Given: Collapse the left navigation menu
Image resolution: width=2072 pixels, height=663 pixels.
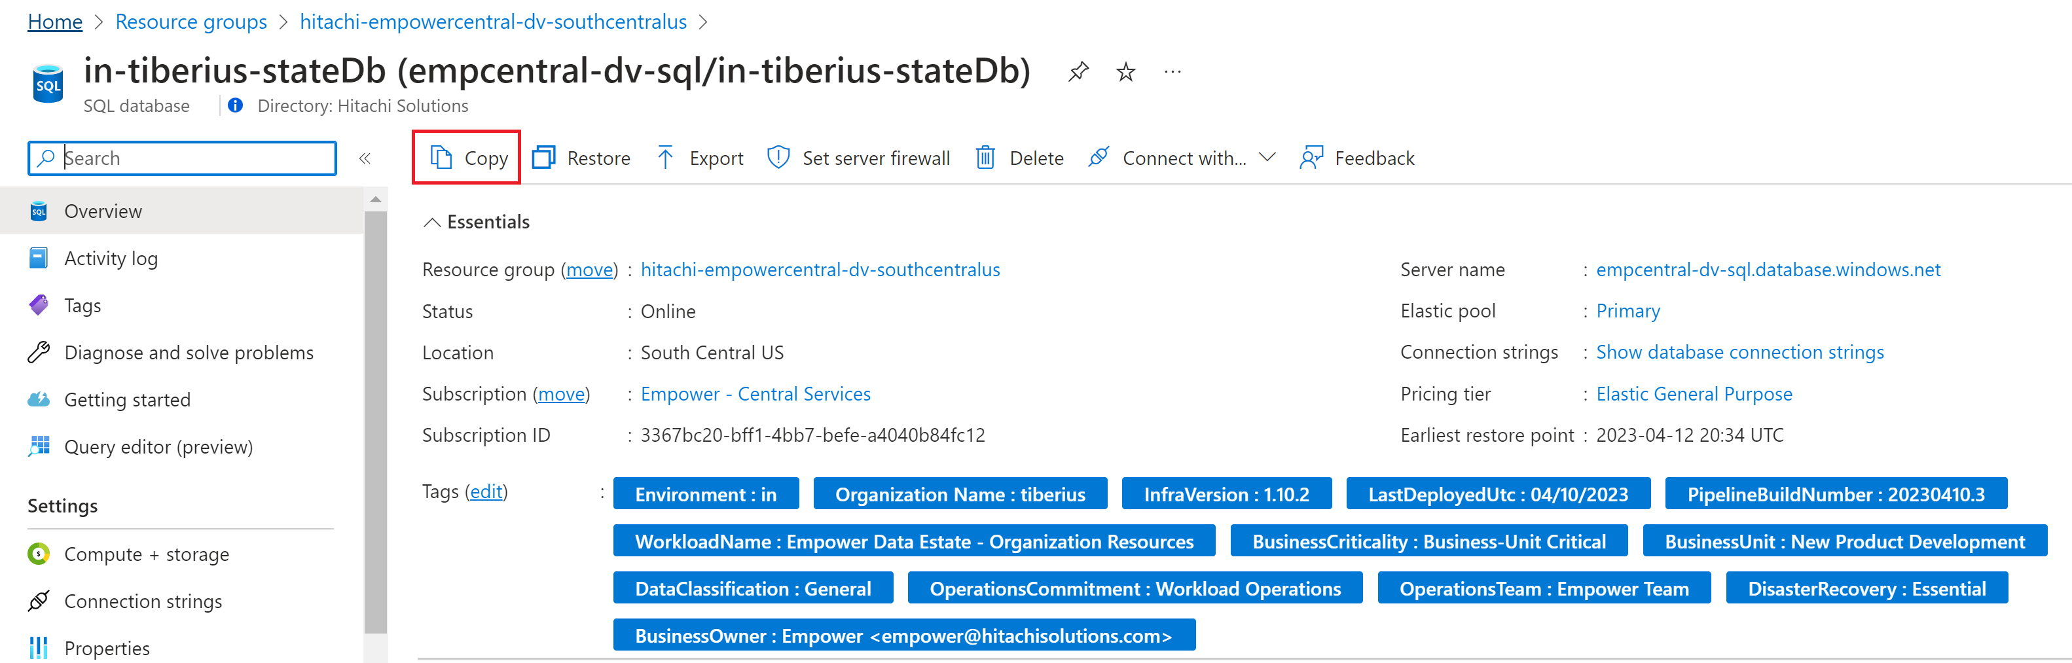Looking at the screenshot, I should (365, 158).
